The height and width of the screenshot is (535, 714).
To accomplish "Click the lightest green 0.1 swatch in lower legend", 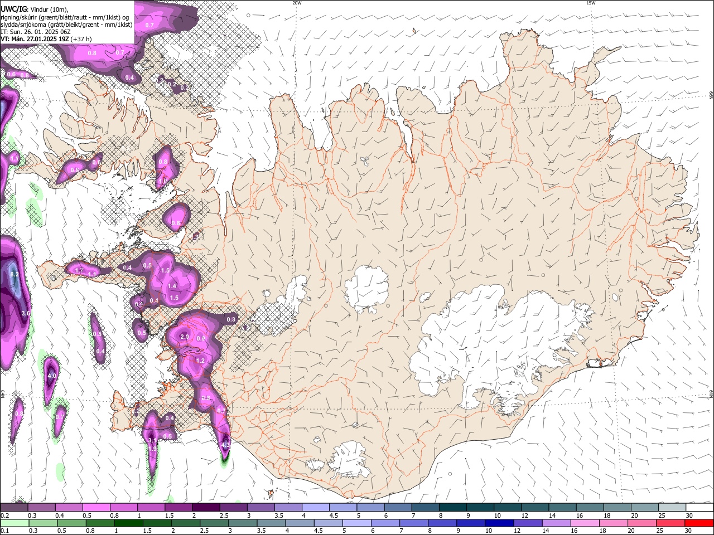I will 14,523.
